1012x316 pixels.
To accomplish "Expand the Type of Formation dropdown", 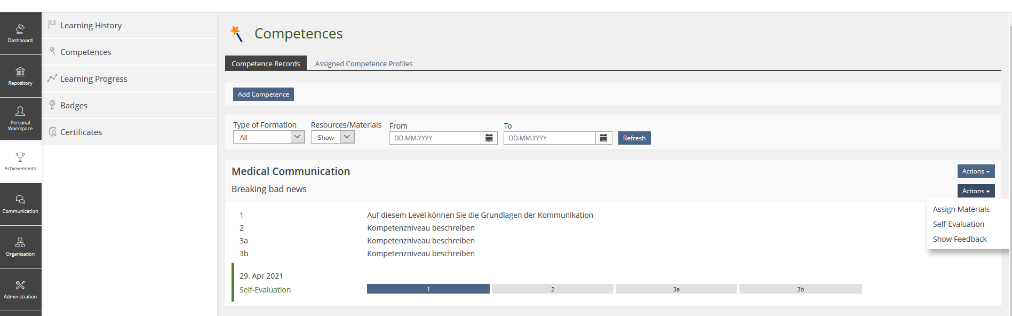I will coord(268,138).
